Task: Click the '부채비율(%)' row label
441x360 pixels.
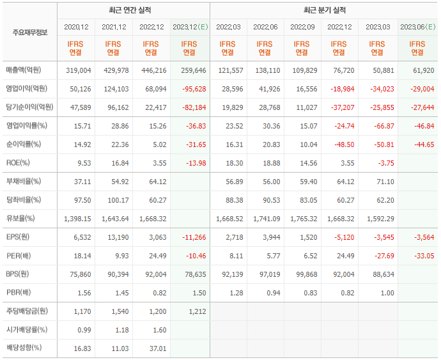Action: pos(24,182)
